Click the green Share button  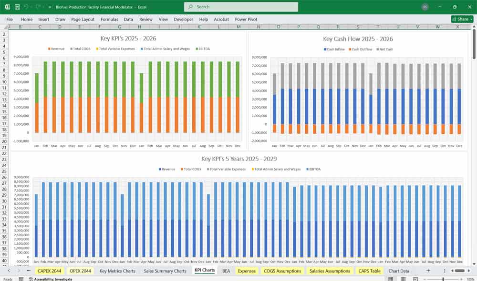pos(460,19)
